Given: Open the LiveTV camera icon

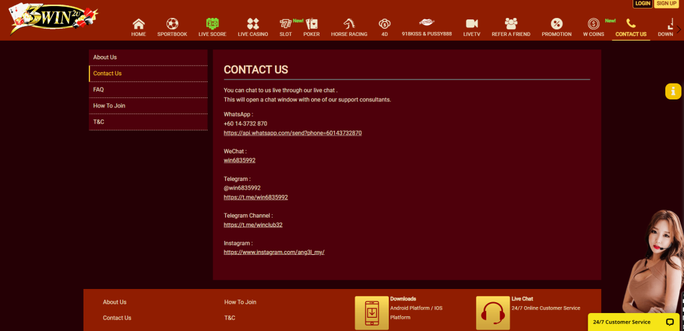Looking at the screenshot, I should point(472,23).
